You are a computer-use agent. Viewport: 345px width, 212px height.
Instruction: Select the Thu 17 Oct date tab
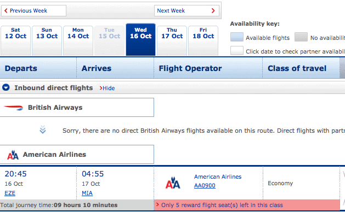172,40
